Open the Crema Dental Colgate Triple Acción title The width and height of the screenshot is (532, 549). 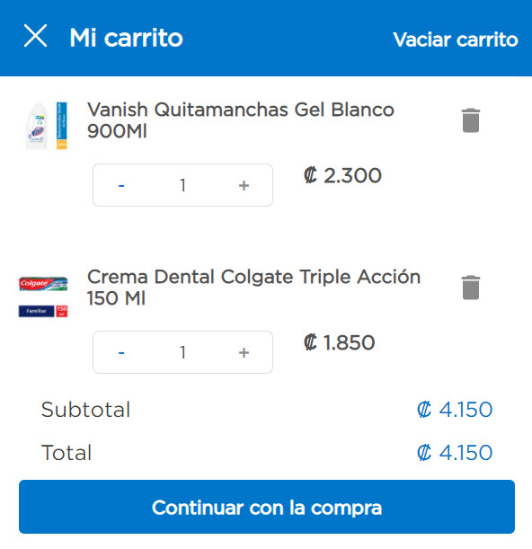point(253,288)
